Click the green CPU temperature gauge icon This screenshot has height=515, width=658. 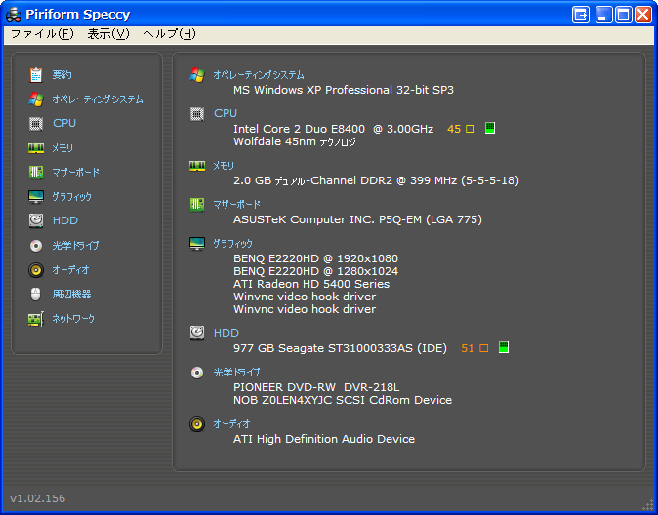coord(490,128)
